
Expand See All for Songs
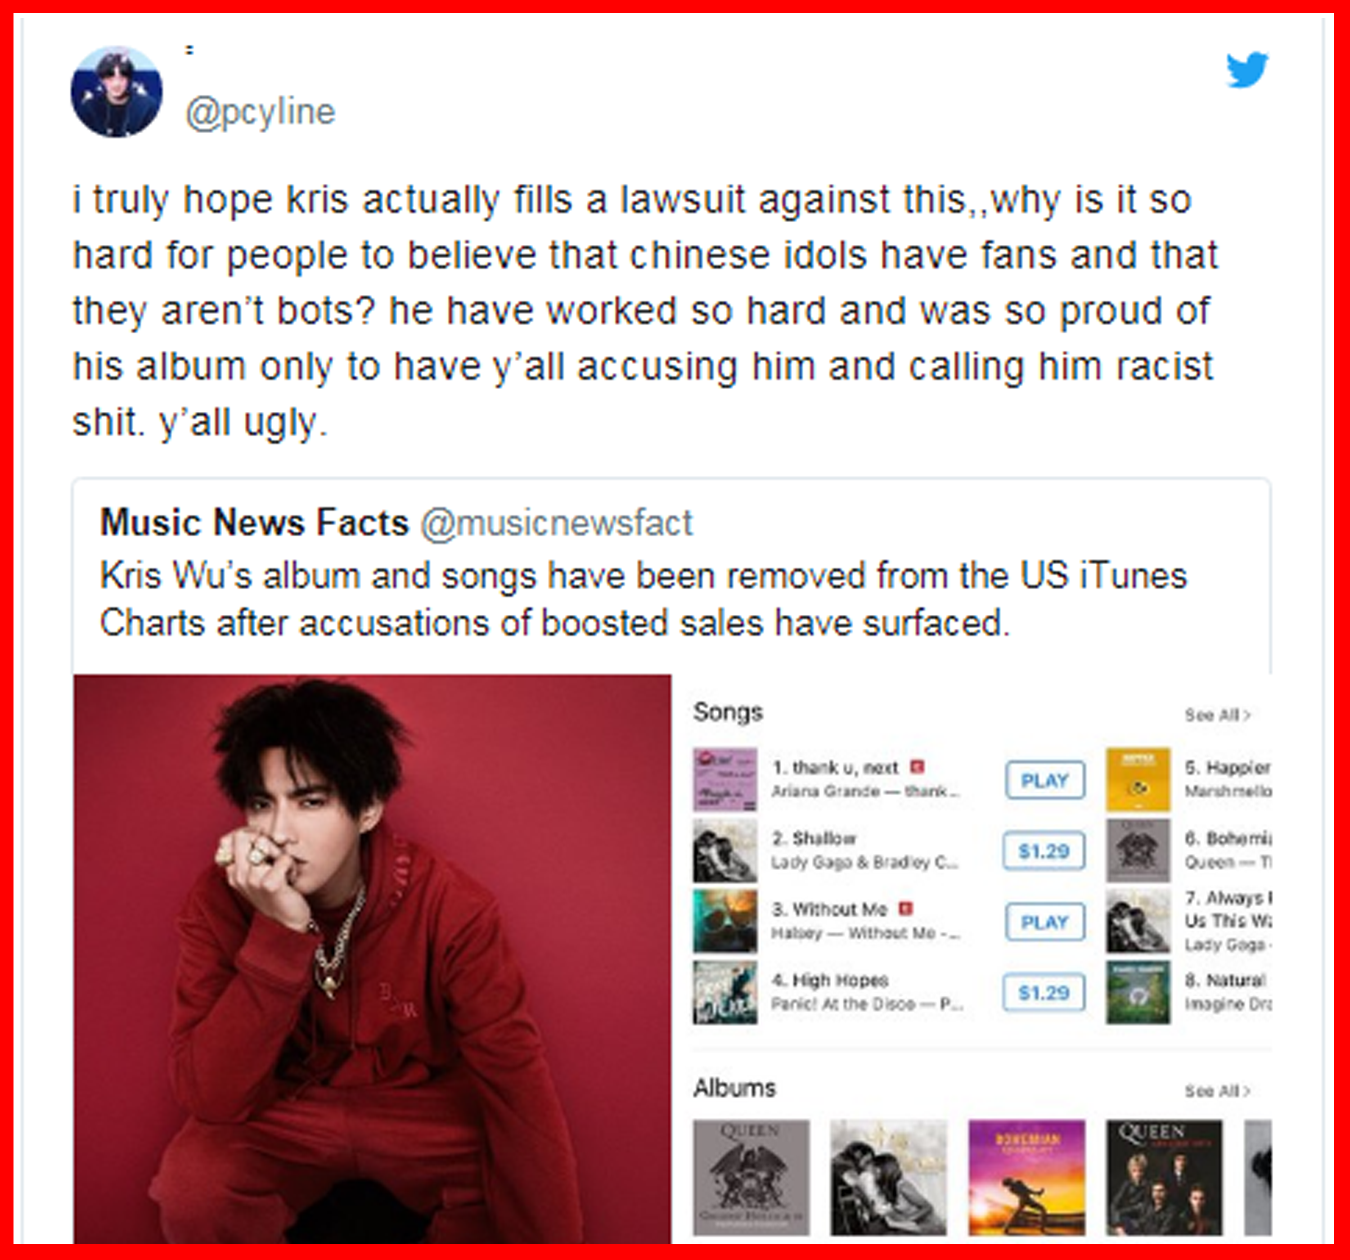[x=1218, y=715]
